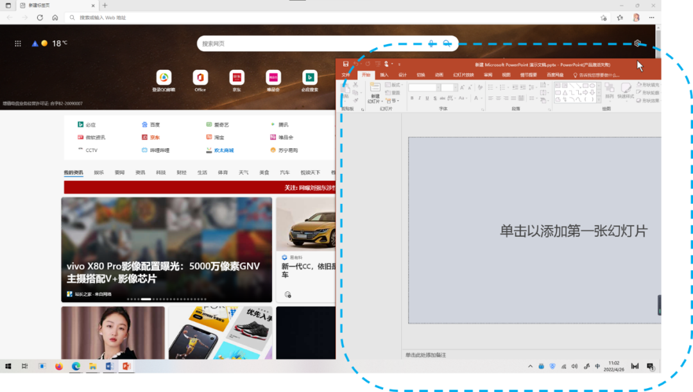
Task: Expand hidden icons in the system tray
Action: point(530,366)
